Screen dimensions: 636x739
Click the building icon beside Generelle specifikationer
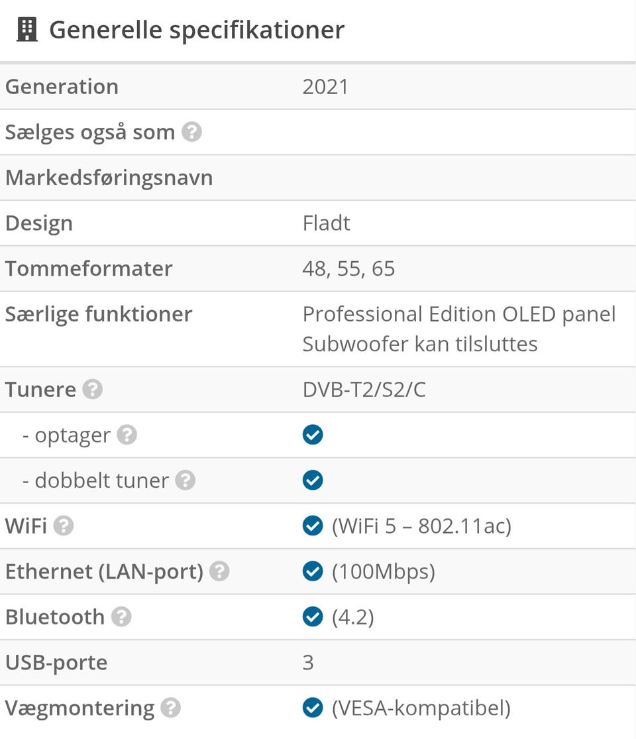pos(27,29)
